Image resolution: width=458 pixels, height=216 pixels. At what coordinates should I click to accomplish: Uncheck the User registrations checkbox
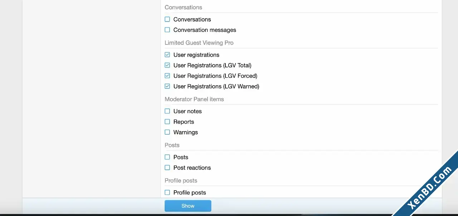(x=167, y=55)
